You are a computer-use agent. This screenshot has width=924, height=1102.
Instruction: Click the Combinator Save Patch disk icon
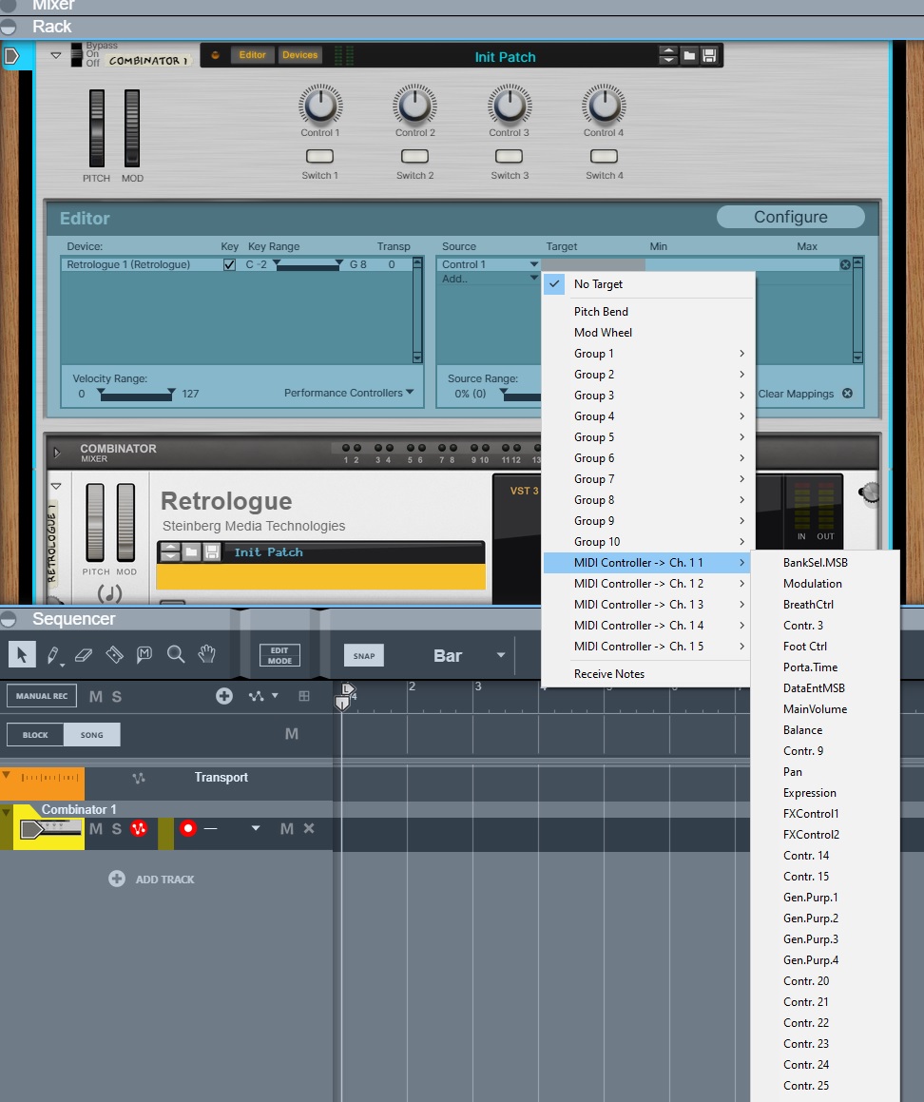tap(710, 55)
